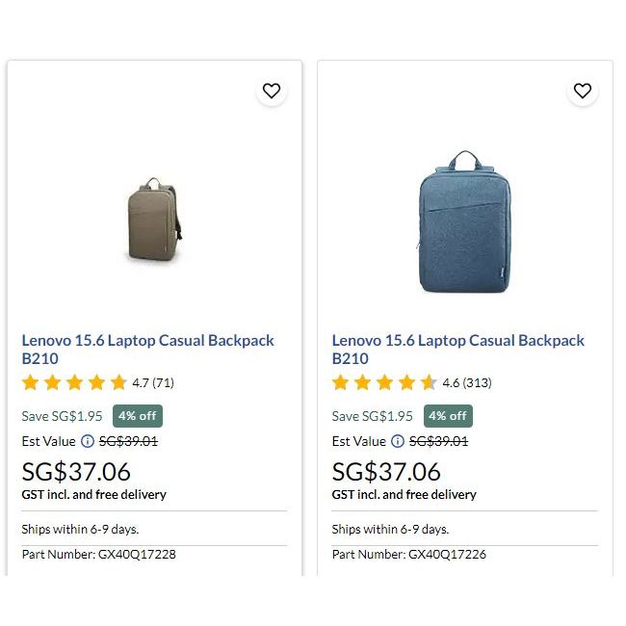Open the olive green backpack product image

point(155,220)
